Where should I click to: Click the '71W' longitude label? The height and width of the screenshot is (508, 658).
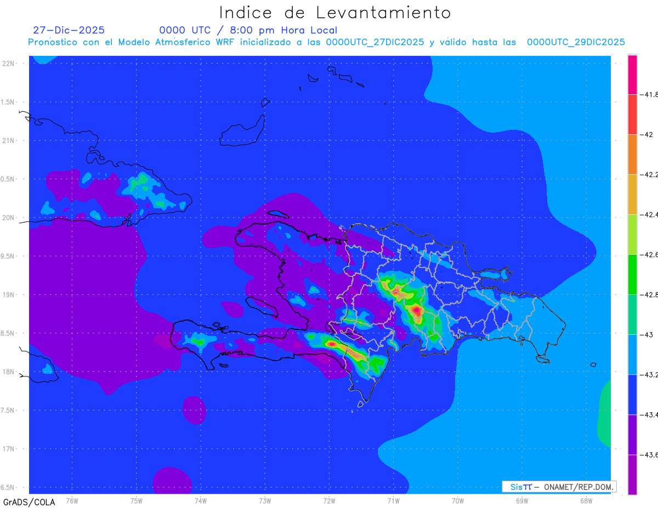393,501
